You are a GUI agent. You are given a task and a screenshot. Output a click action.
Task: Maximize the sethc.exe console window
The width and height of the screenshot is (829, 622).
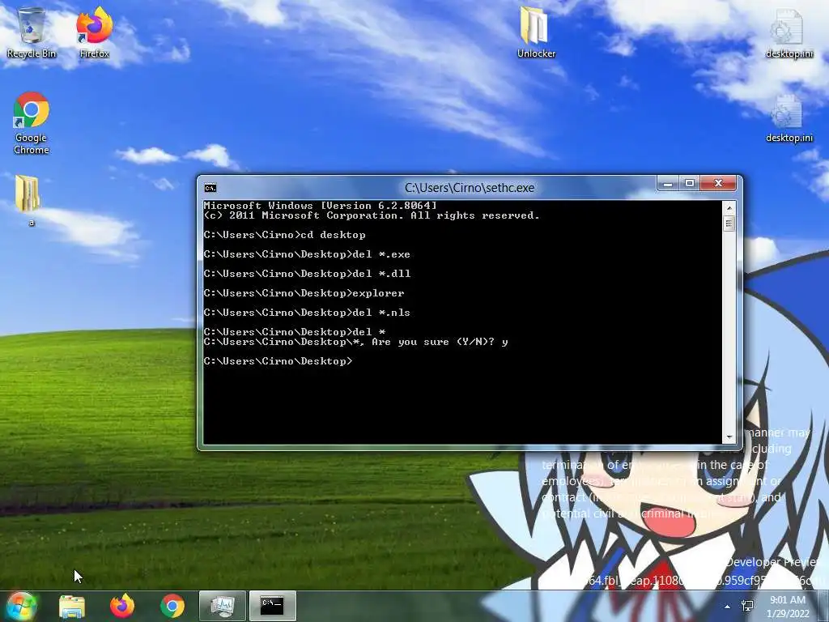(x=690, y=184)
